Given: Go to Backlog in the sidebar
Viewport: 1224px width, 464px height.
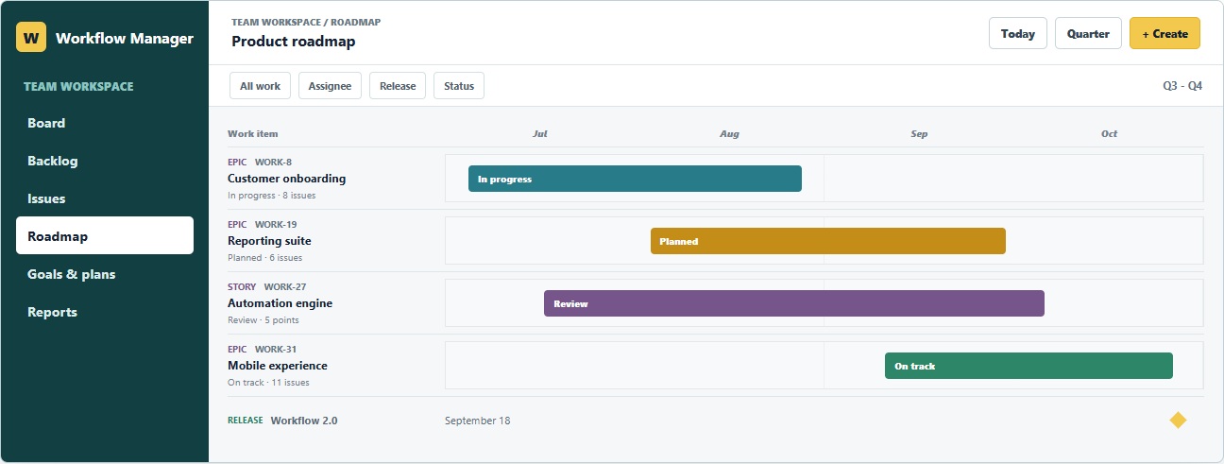Looking at the screenshot, I should [x=105, y=161].
